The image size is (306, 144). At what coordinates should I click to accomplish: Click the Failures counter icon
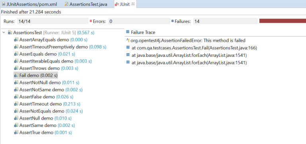pyautogui.click(x=172, y=21)
